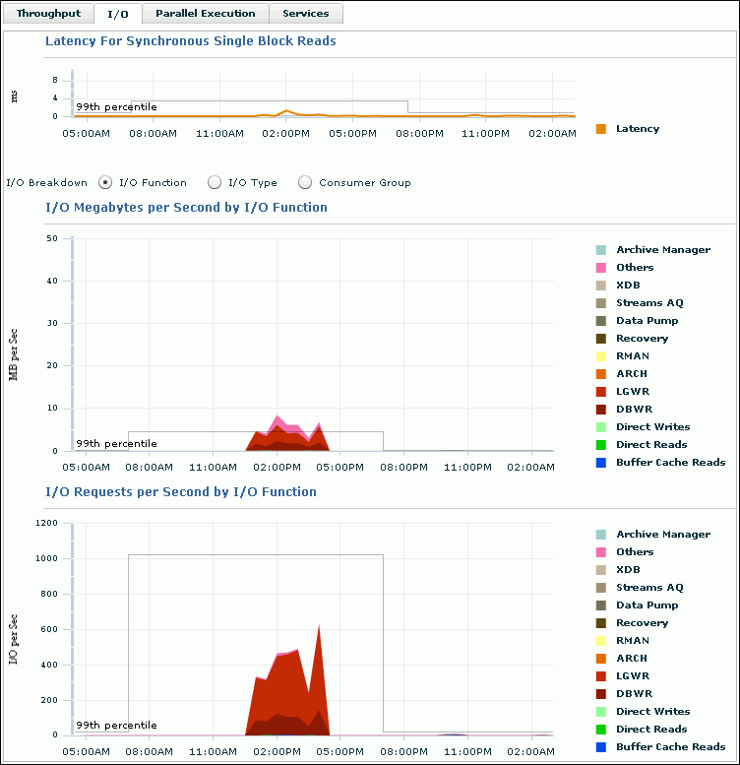Click the Latency legend label

pos(637,128)
